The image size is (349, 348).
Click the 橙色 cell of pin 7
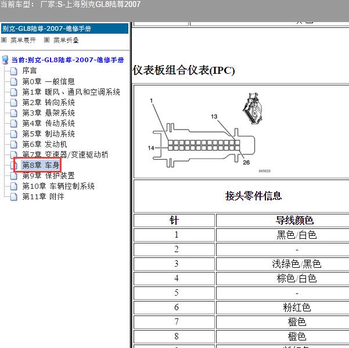point(297,322)
